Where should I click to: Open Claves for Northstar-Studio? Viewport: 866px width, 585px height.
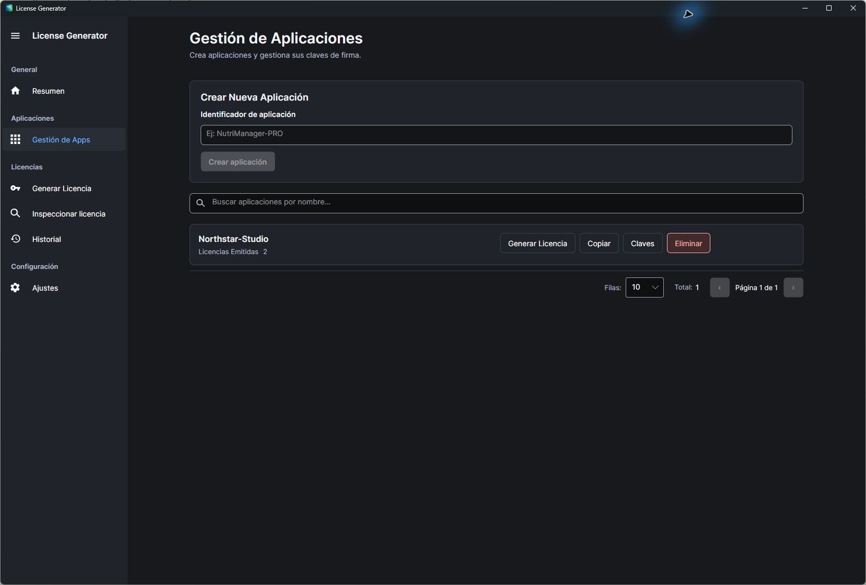643,243
